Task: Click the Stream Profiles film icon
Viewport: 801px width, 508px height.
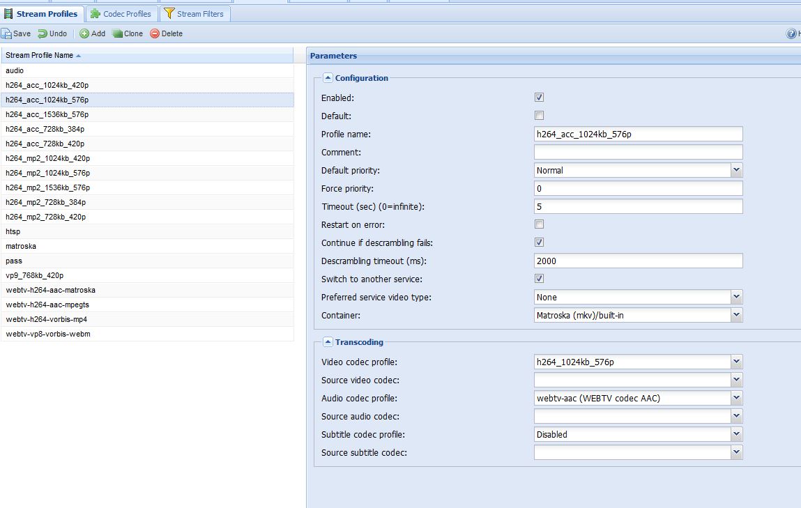Action: pyautogui.click(x=8, y=14)
